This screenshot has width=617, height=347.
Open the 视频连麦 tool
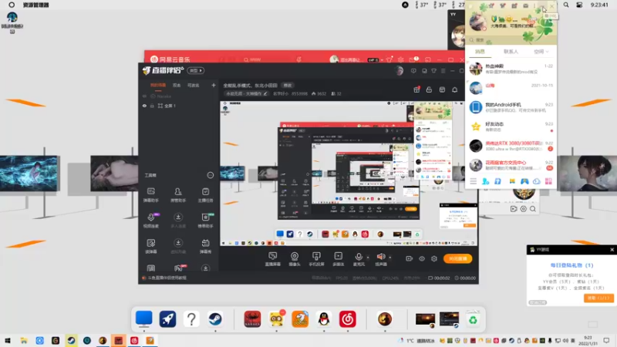[150, 221]
